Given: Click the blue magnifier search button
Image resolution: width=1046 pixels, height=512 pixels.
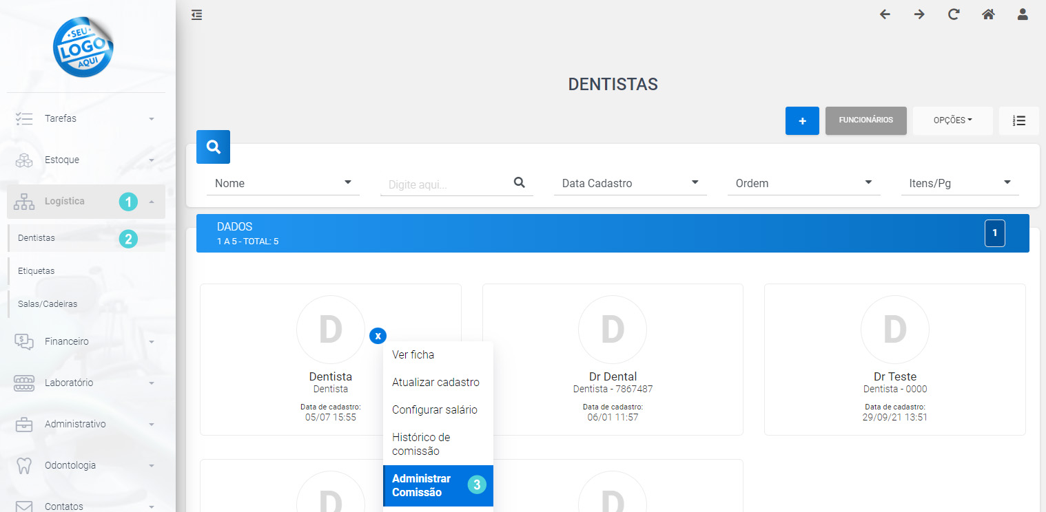Looking at the screenshot, I should tap(213, 147).
